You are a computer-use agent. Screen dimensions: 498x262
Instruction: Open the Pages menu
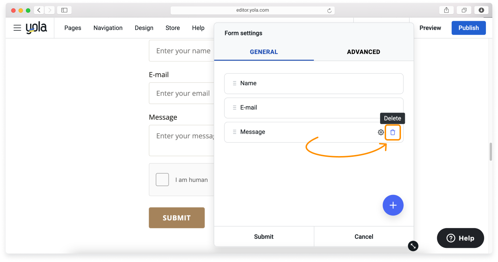coord(73,28)
